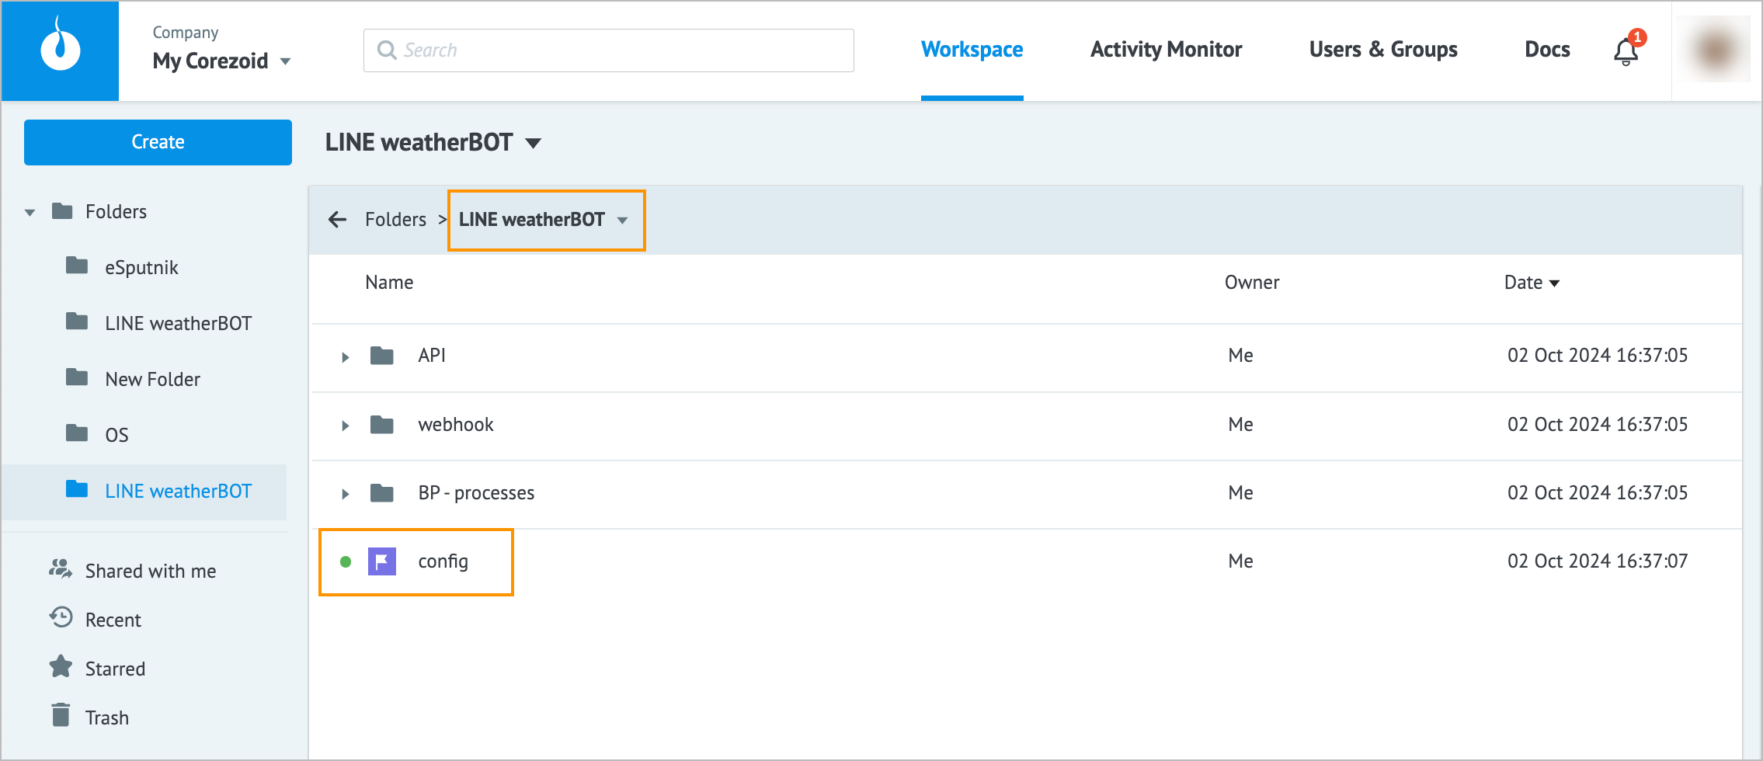The width and height of the screenshot is (1763, 761).
Task: Go back using the left arrow icon
Action: coord(337,220)
